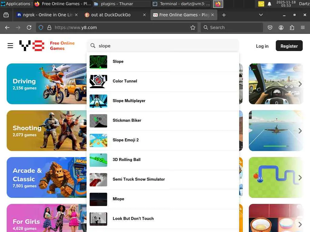Click the Slope game thumbnail
Viewport: 310px width, 232px height.
point(98,62)
